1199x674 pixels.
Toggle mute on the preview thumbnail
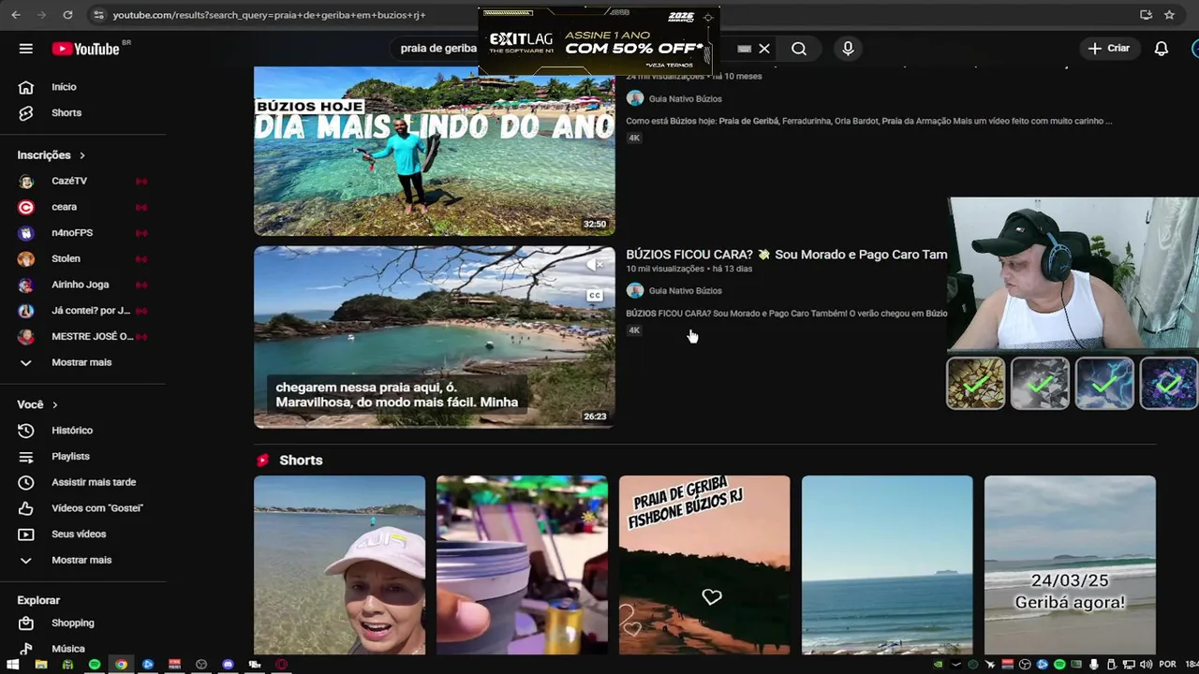point(595,266)
